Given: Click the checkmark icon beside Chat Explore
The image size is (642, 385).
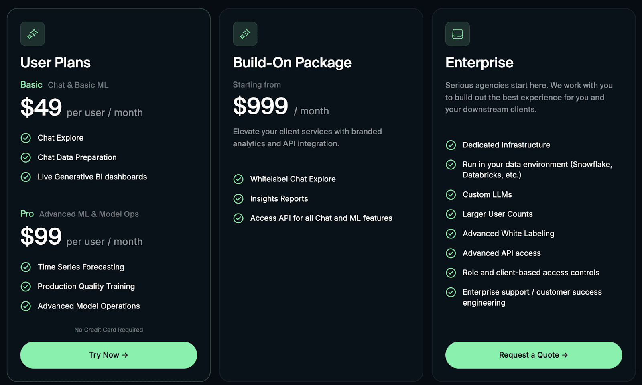Looking at the screenshot, I should tap(26, 138).
